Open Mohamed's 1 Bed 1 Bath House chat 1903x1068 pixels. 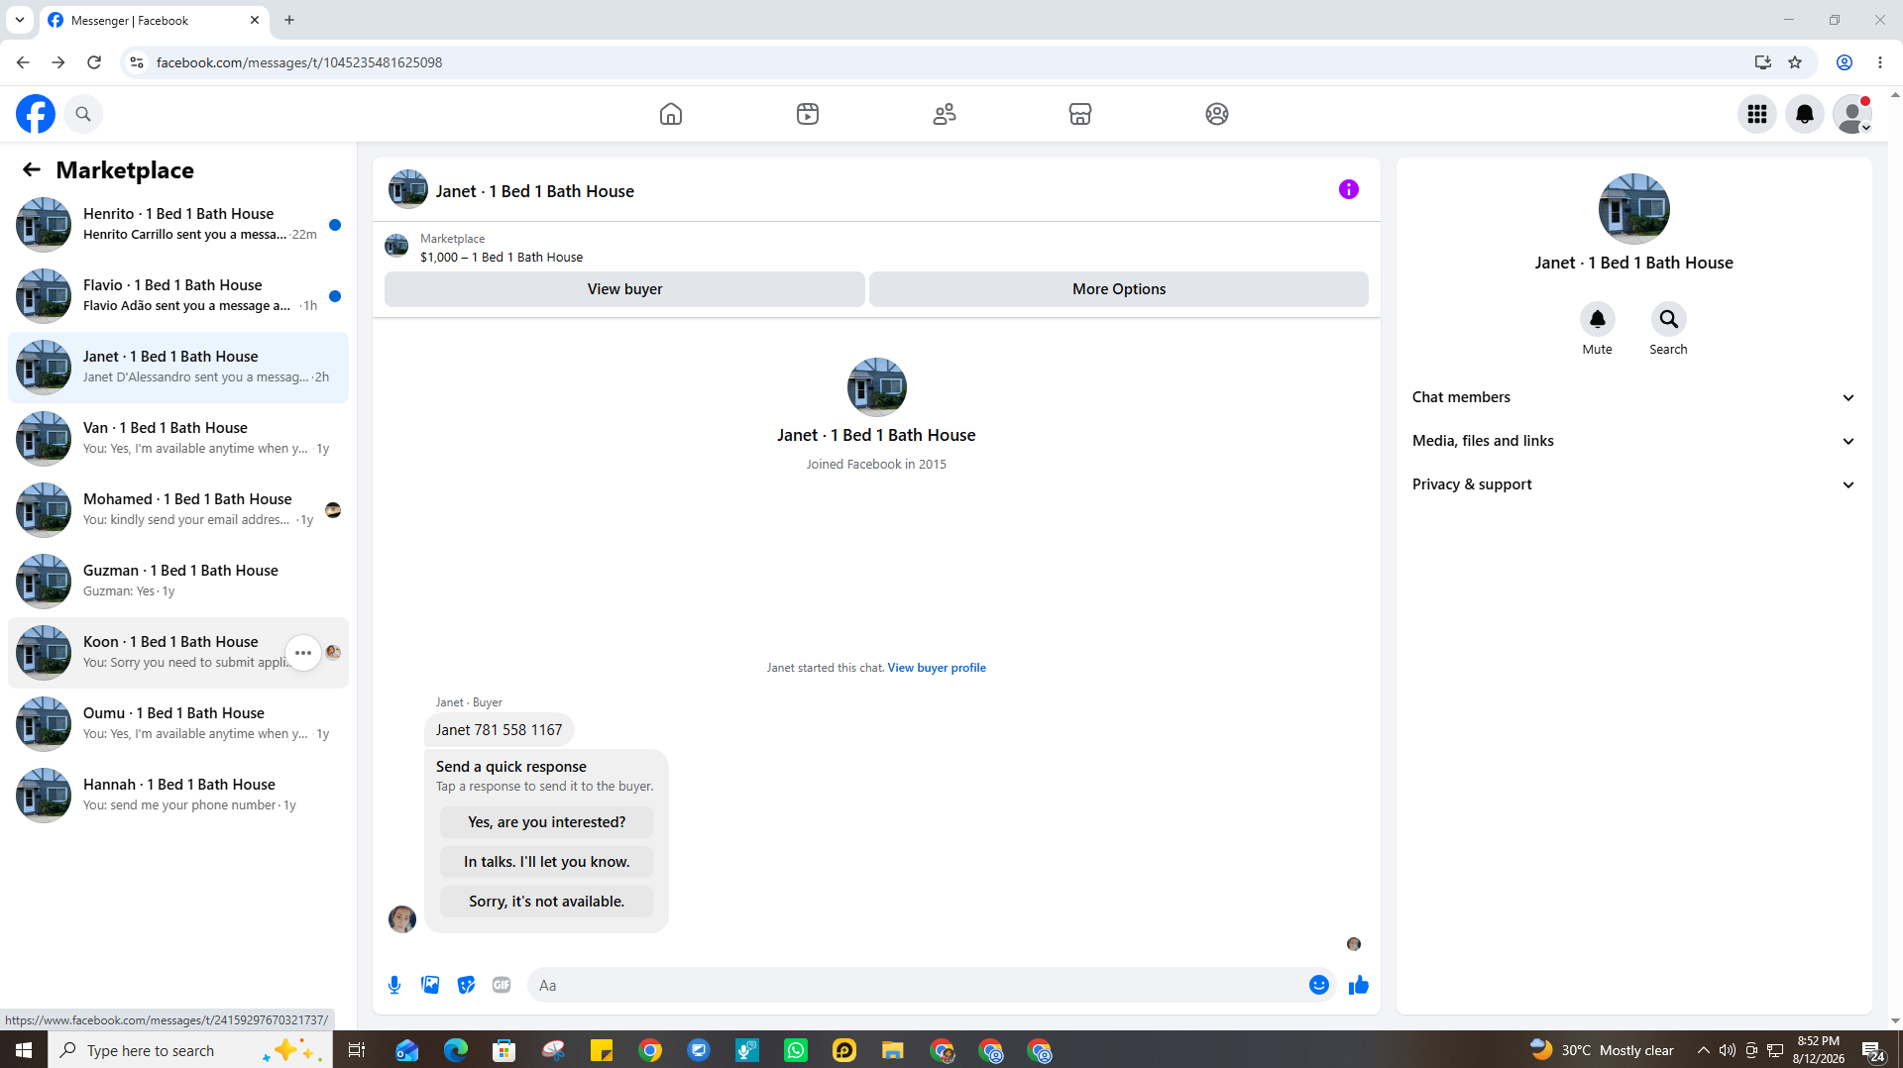click(x=178, y=510)
